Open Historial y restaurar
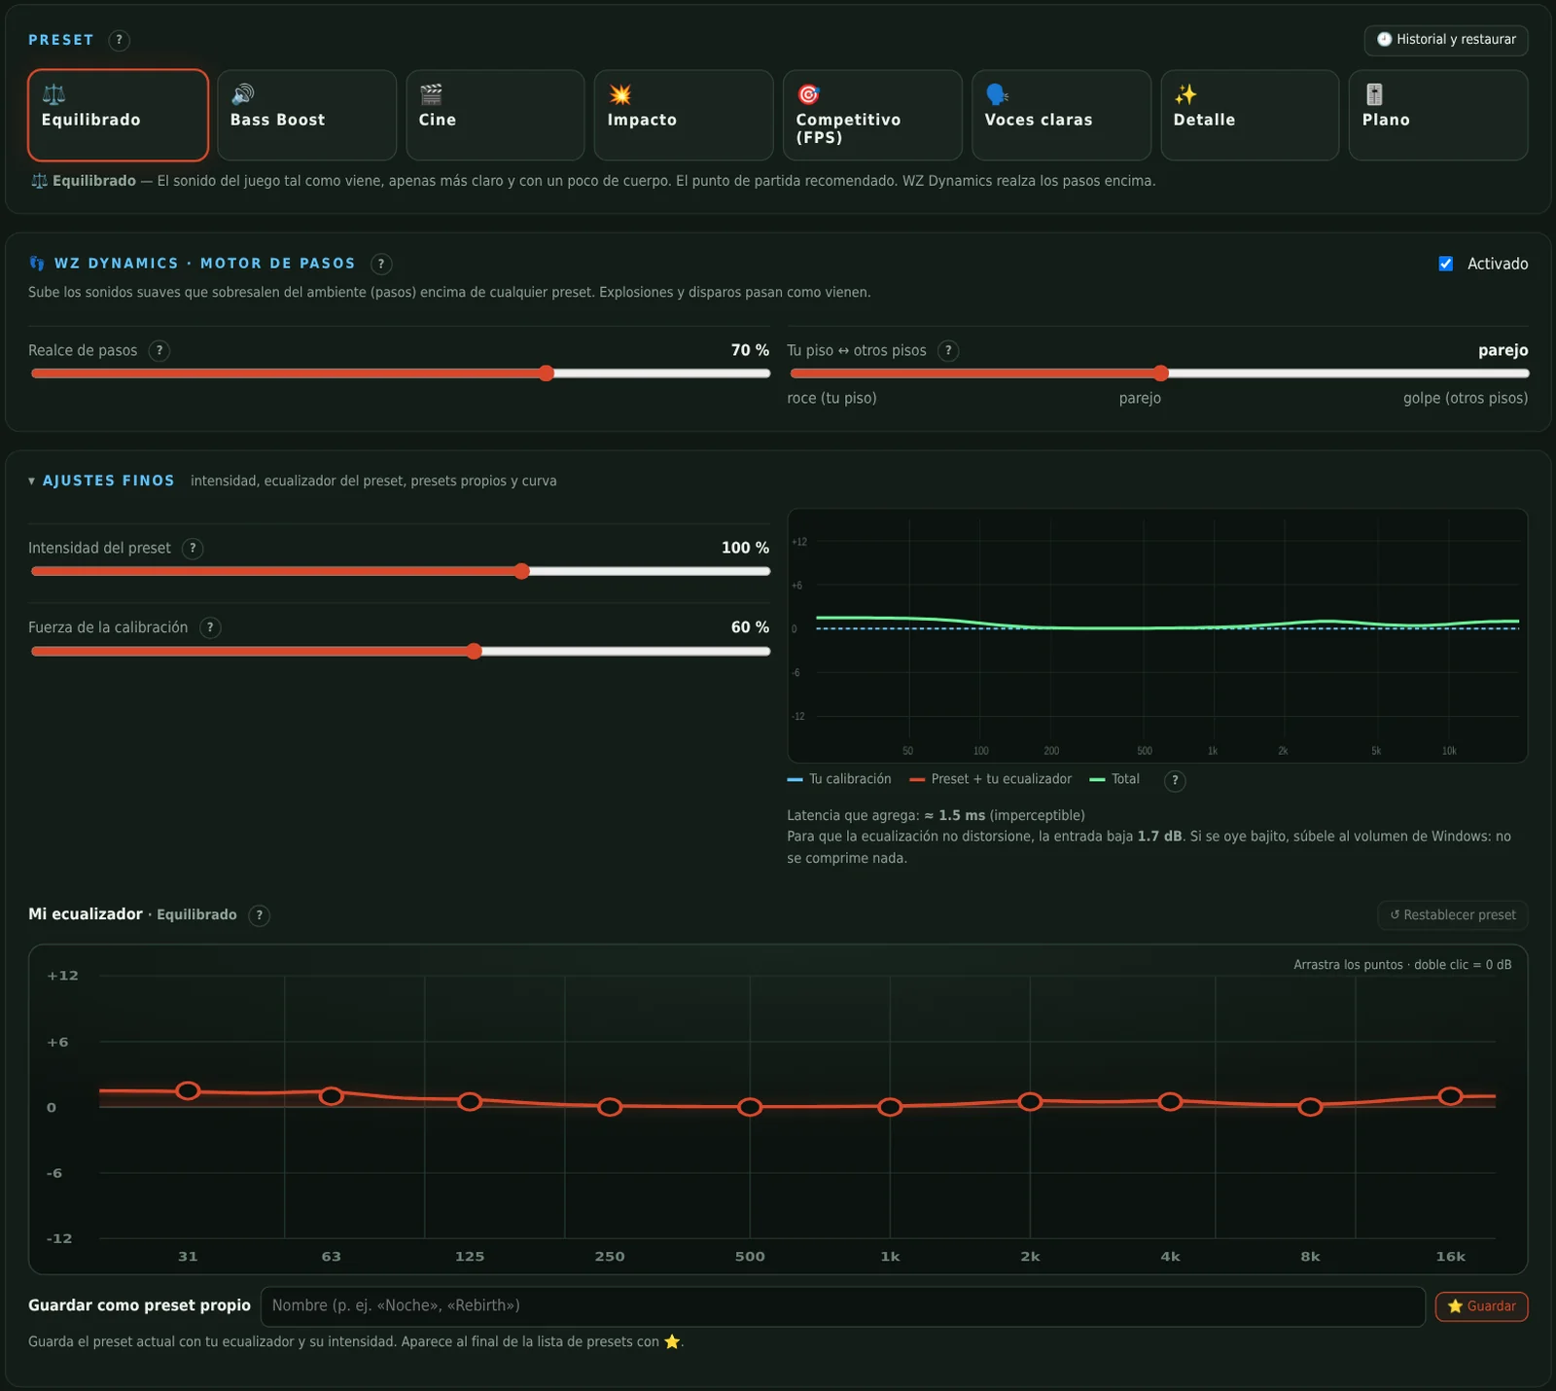Image resolution: width=1556 pixels, height=1391 pixels. point(1446,40)
